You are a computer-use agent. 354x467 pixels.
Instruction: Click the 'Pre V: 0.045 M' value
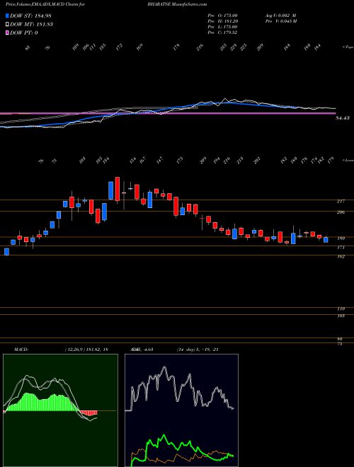pos(280,21)
